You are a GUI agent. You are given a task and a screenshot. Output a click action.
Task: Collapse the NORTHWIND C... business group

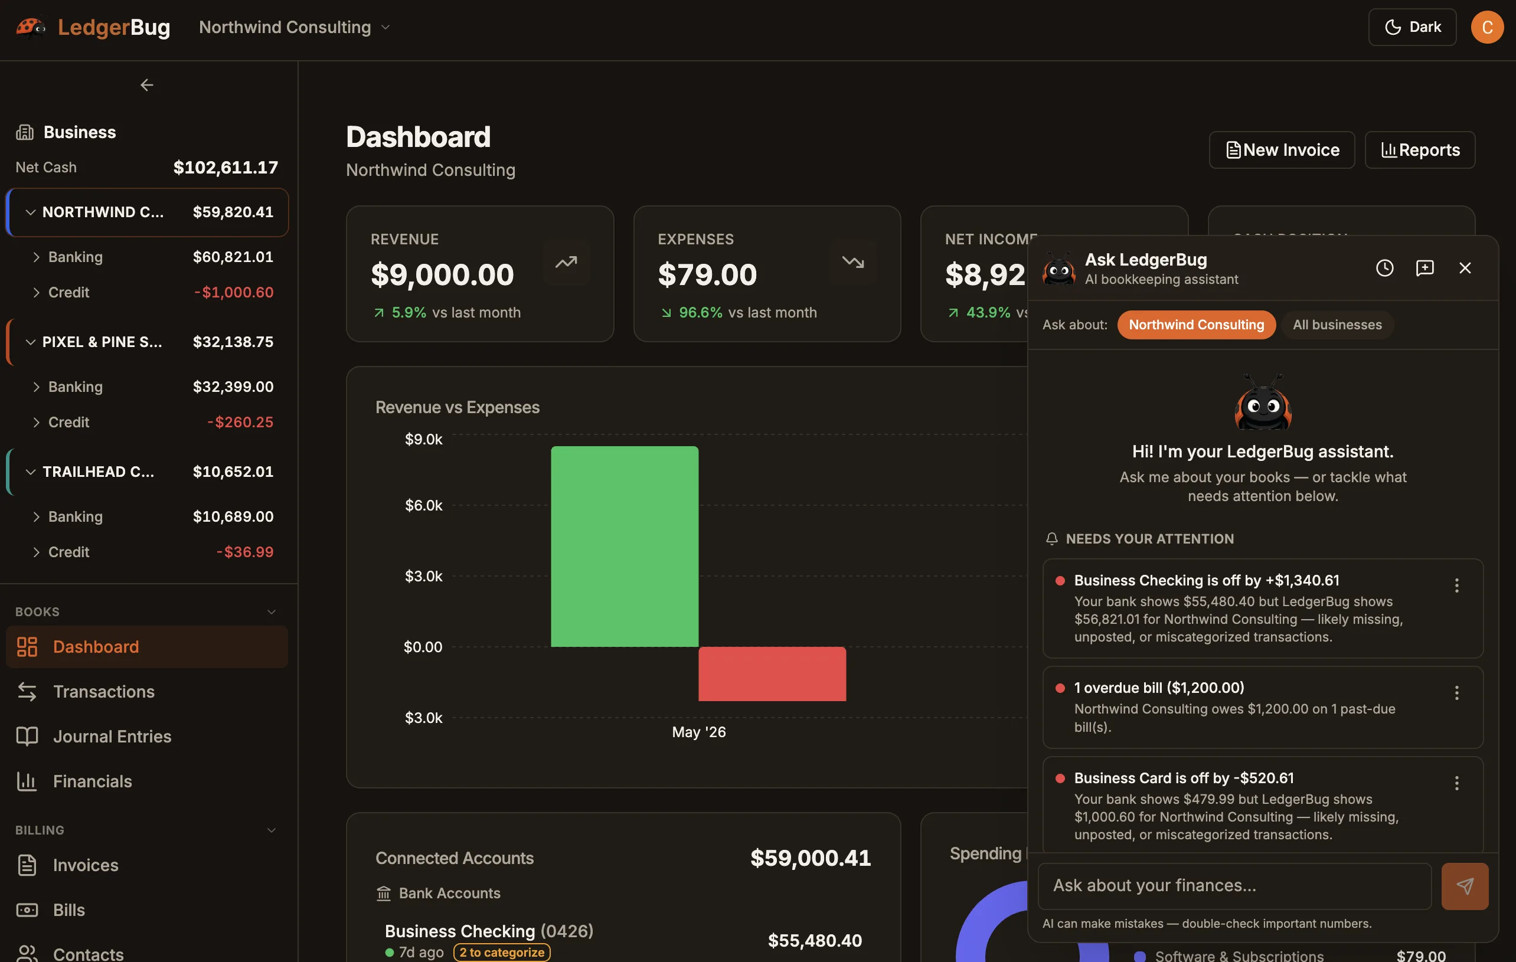(30, 212)
